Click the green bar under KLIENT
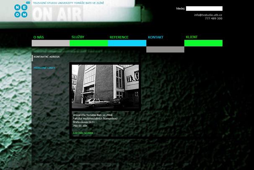The image size is (254, 170). point(203,43)
